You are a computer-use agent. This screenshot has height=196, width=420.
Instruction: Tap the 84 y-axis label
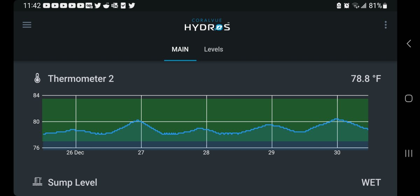(36, 95)
